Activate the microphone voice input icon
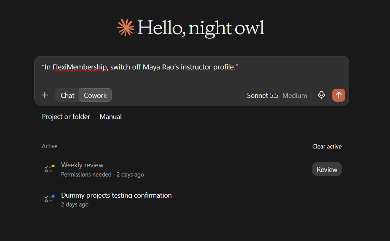 tap(321, 95)
